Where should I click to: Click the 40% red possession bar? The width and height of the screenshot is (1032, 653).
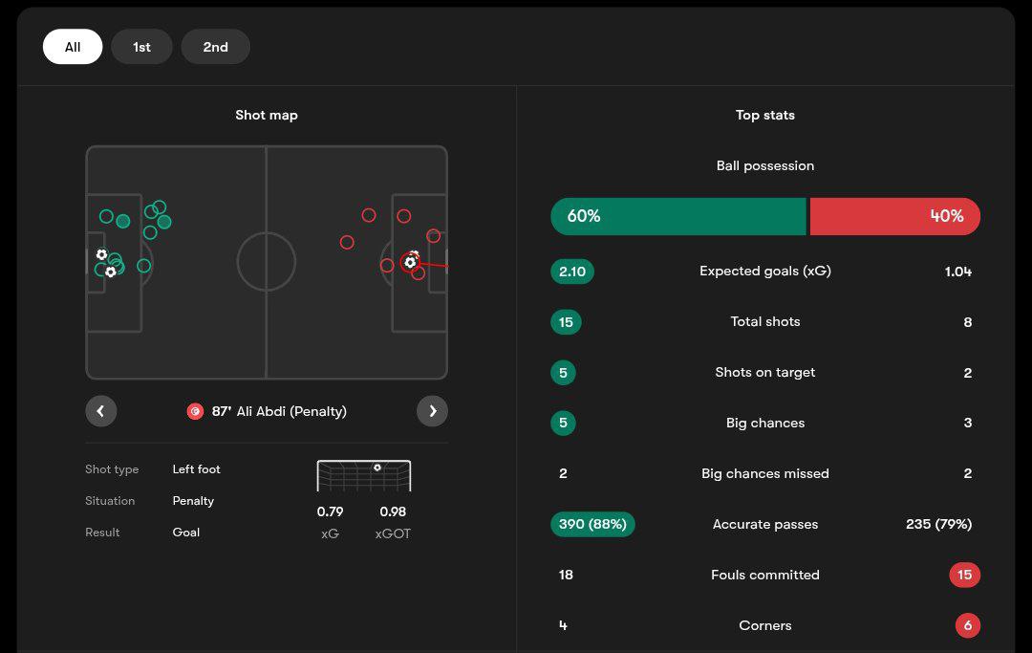pyautogui.click(x=894, y=216)
